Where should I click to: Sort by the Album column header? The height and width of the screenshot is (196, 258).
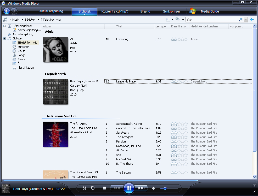click(73, 26)
